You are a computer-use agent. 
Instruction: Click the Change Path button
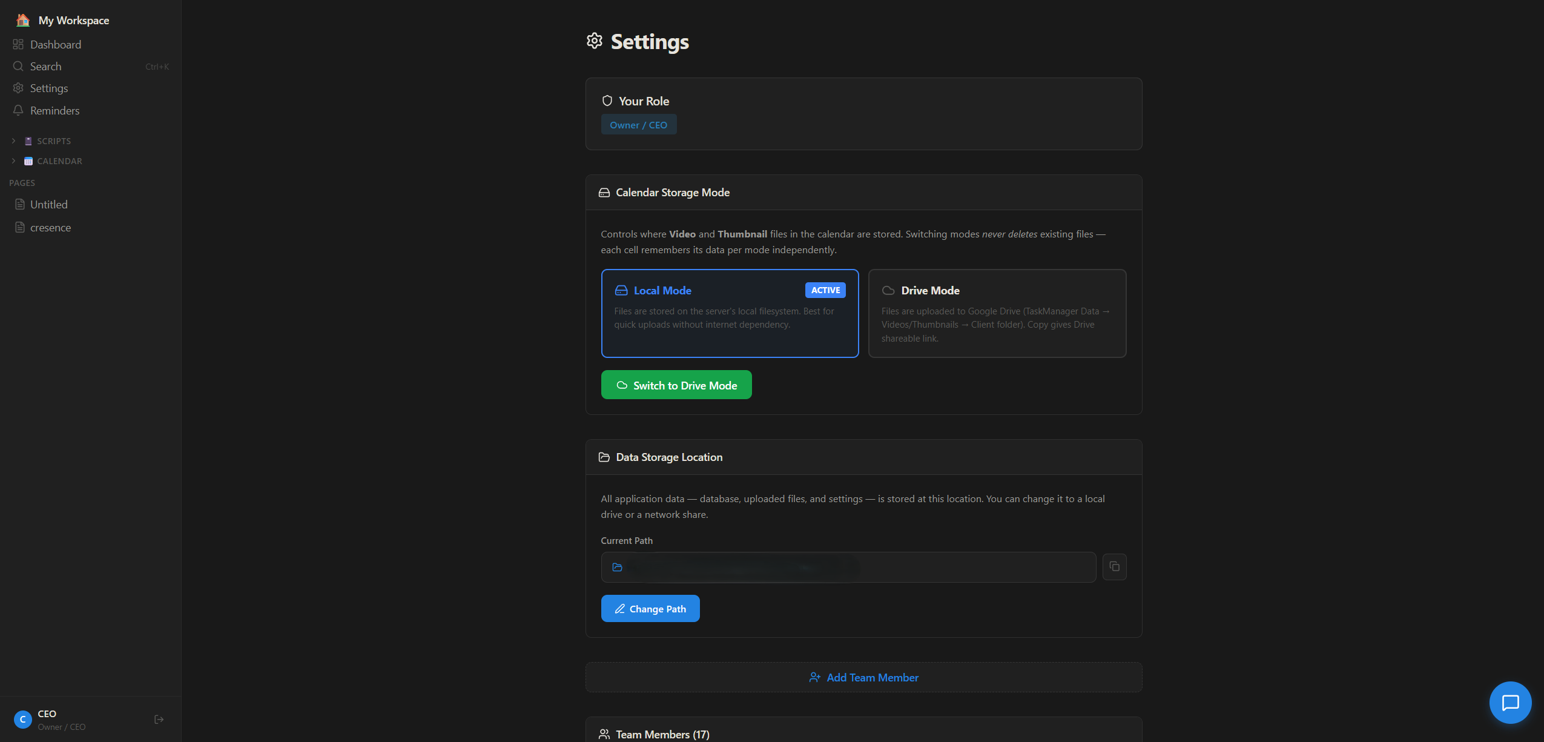click(650, 609)
